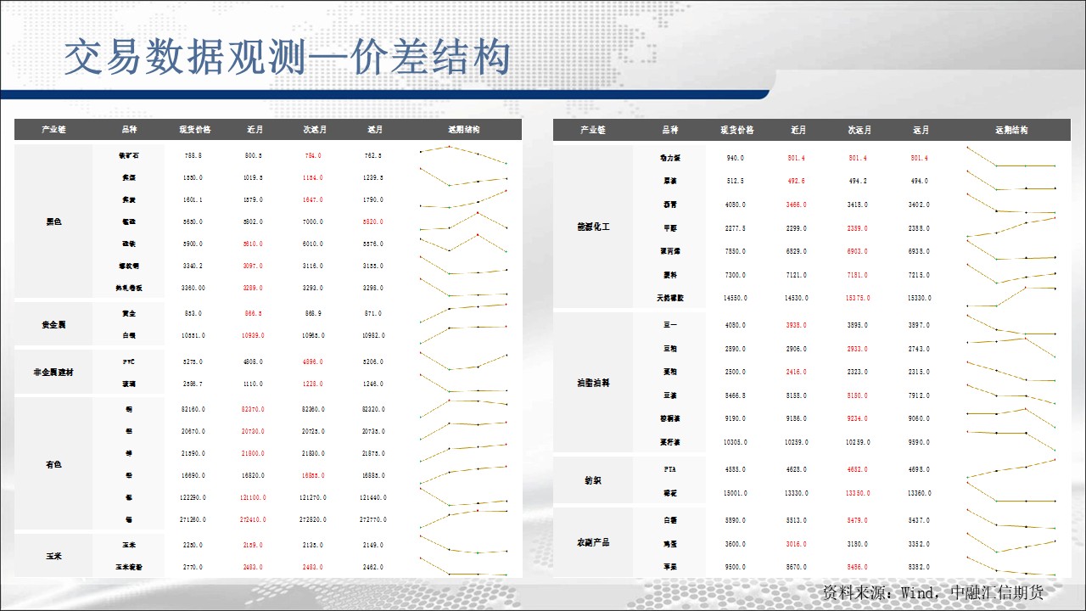The image size is (1086, 611).
Task: Click the 白糖 product name
Action: coord(670,520)
